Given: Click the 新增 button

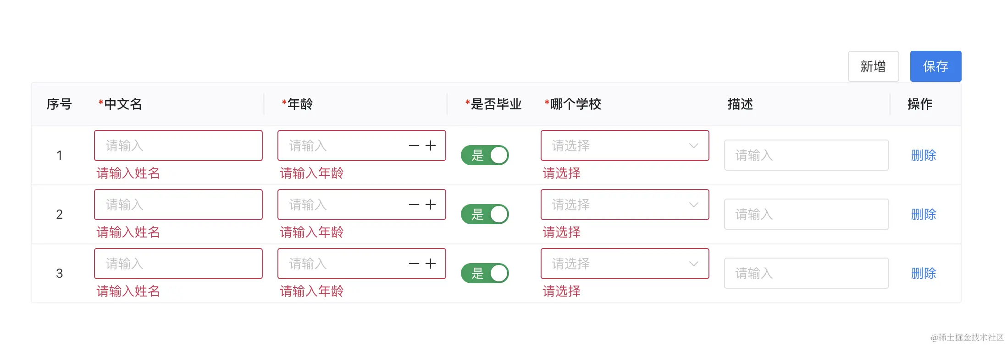Looking at the screenshot, I should tap(873, 66).
